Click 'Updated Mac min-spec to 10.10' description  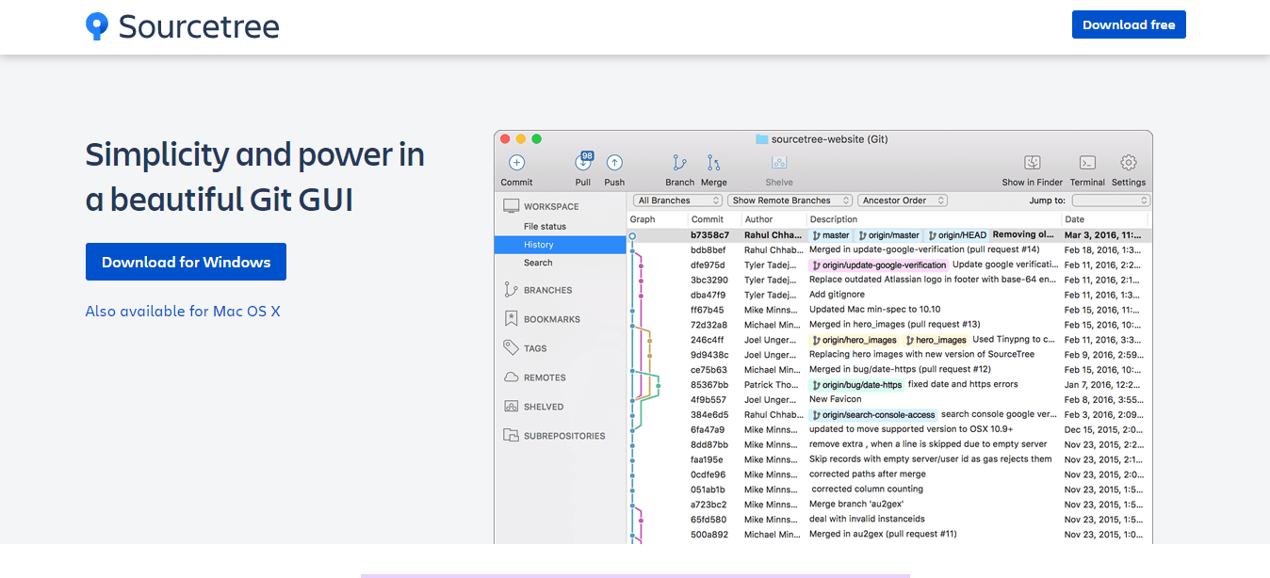pyautogui.click(x=875, y=310)
